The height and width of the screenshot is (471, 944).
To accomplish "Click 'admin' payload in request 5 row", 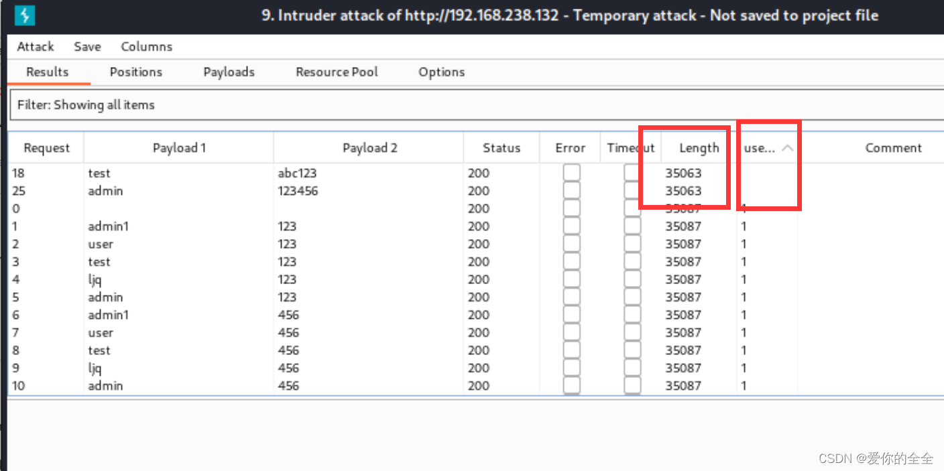I will pos(105,297).
